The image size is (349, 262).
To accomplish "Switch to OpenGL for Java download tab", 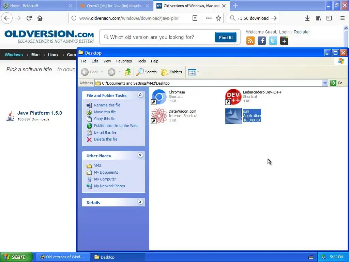I will (x=115, y=6).
